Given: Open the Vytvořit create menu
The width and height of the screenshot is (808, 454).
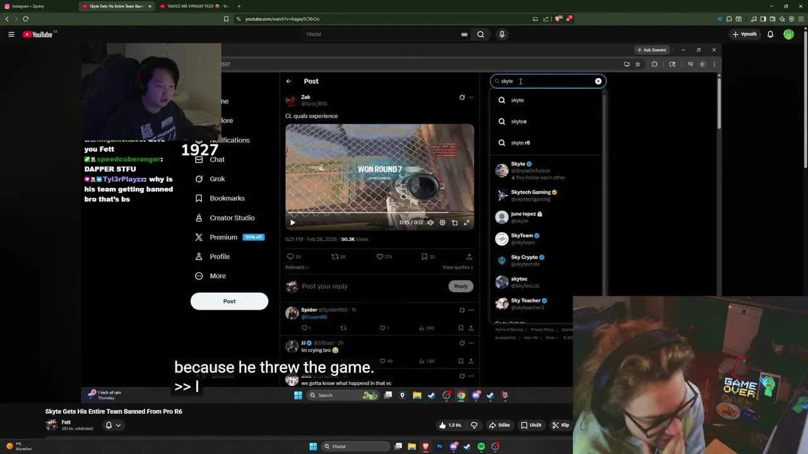Looking at the screenshot, I should tap(745, 34).
